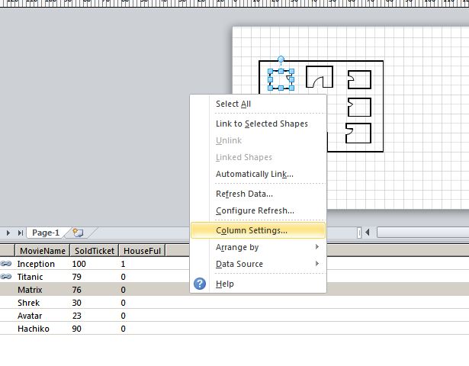Click the horizontal scrollbar track
469x366 pixels.
coord(422,233)
